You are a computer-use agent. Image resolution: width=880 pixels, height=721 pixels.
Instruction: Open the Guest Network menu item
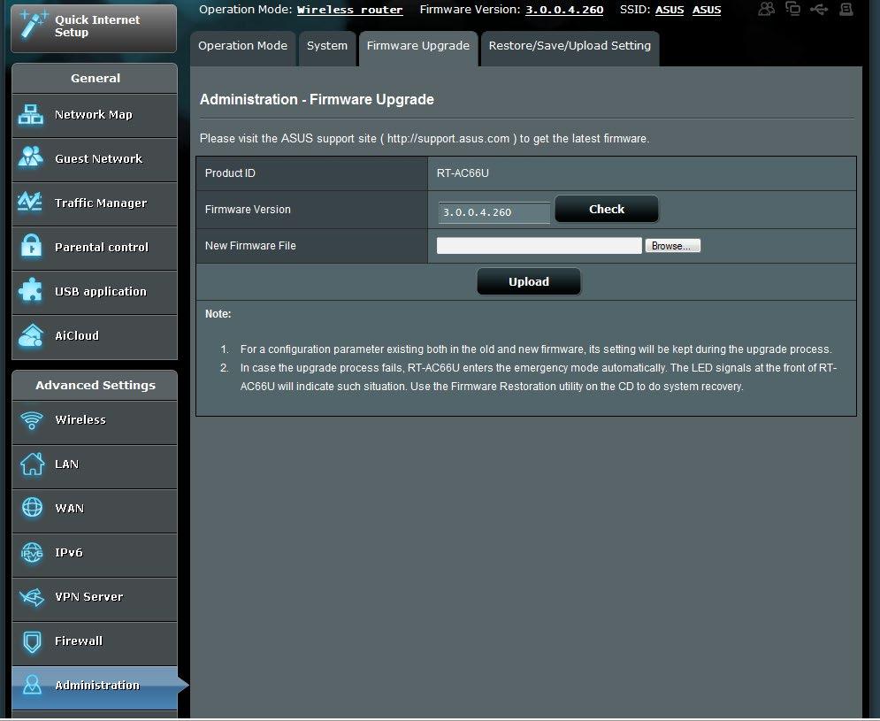[x=95, y=159]
